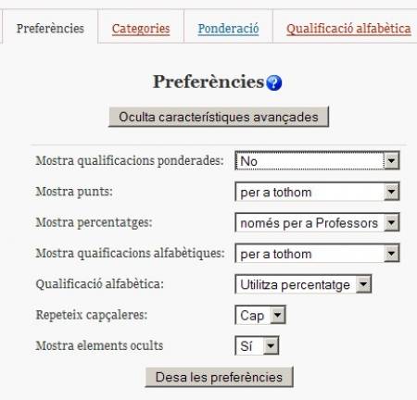
Task: Open the Ponderació tab
Action: [228, 29]
